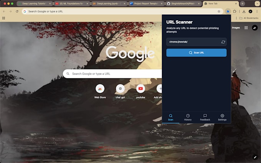261x163 pixels.
Task: Go back to the previous page
Action: point(4,11)
